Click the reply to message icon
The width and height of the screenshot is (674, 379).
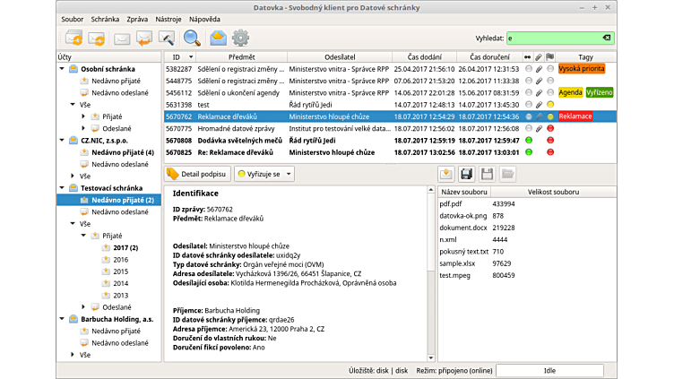143,38
